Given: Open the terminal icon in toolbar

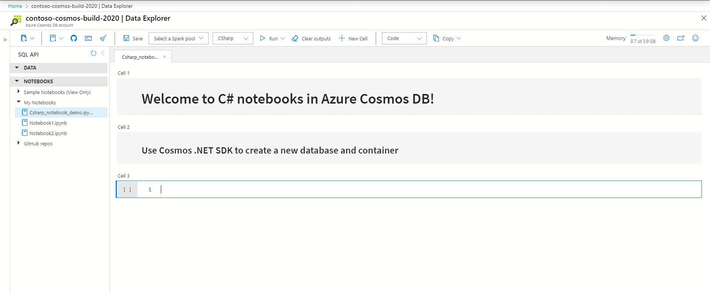Looking at the screenshot, I should (x=88, y=38).
